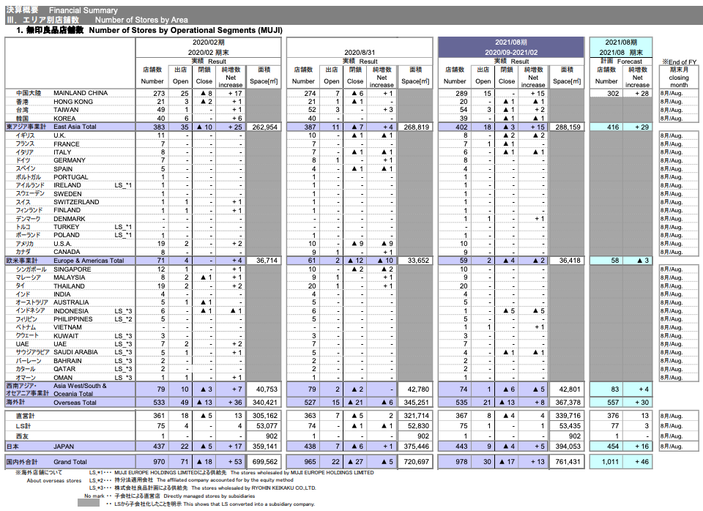Select the 'U.S.A.' row label
Image resolution: width=703 pixels, height=511 pixels.
coord(62,243)
